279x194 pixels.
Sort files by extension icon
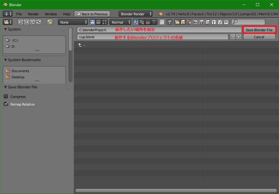click(142, 22)
